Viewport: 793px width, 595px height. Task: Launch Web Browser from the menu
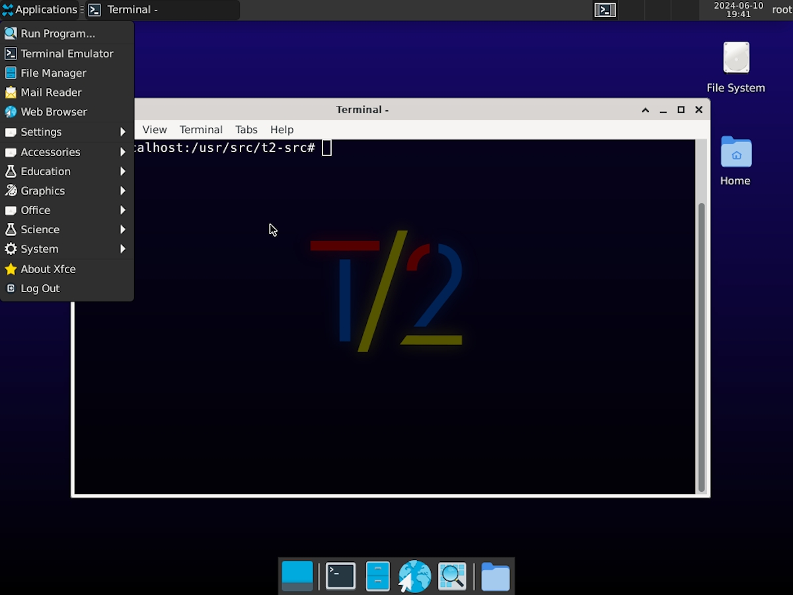[x=67, y=112]
